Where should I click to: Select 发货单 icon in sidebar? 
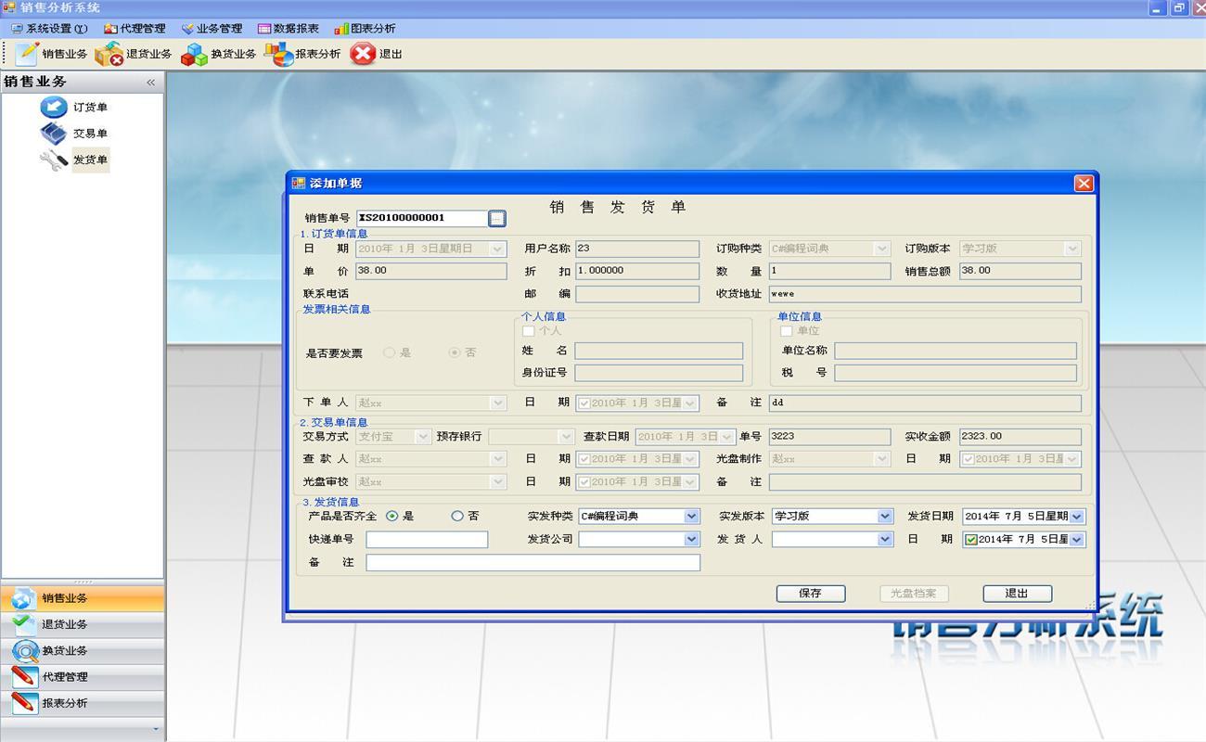54,160
